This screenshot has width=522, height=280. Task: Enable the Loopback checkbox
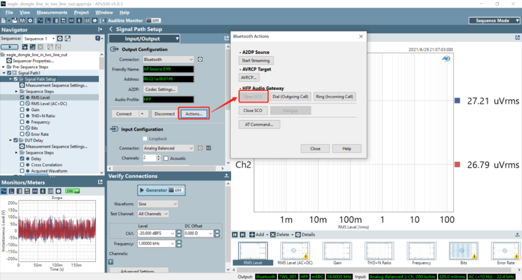(x=145, y=139)
